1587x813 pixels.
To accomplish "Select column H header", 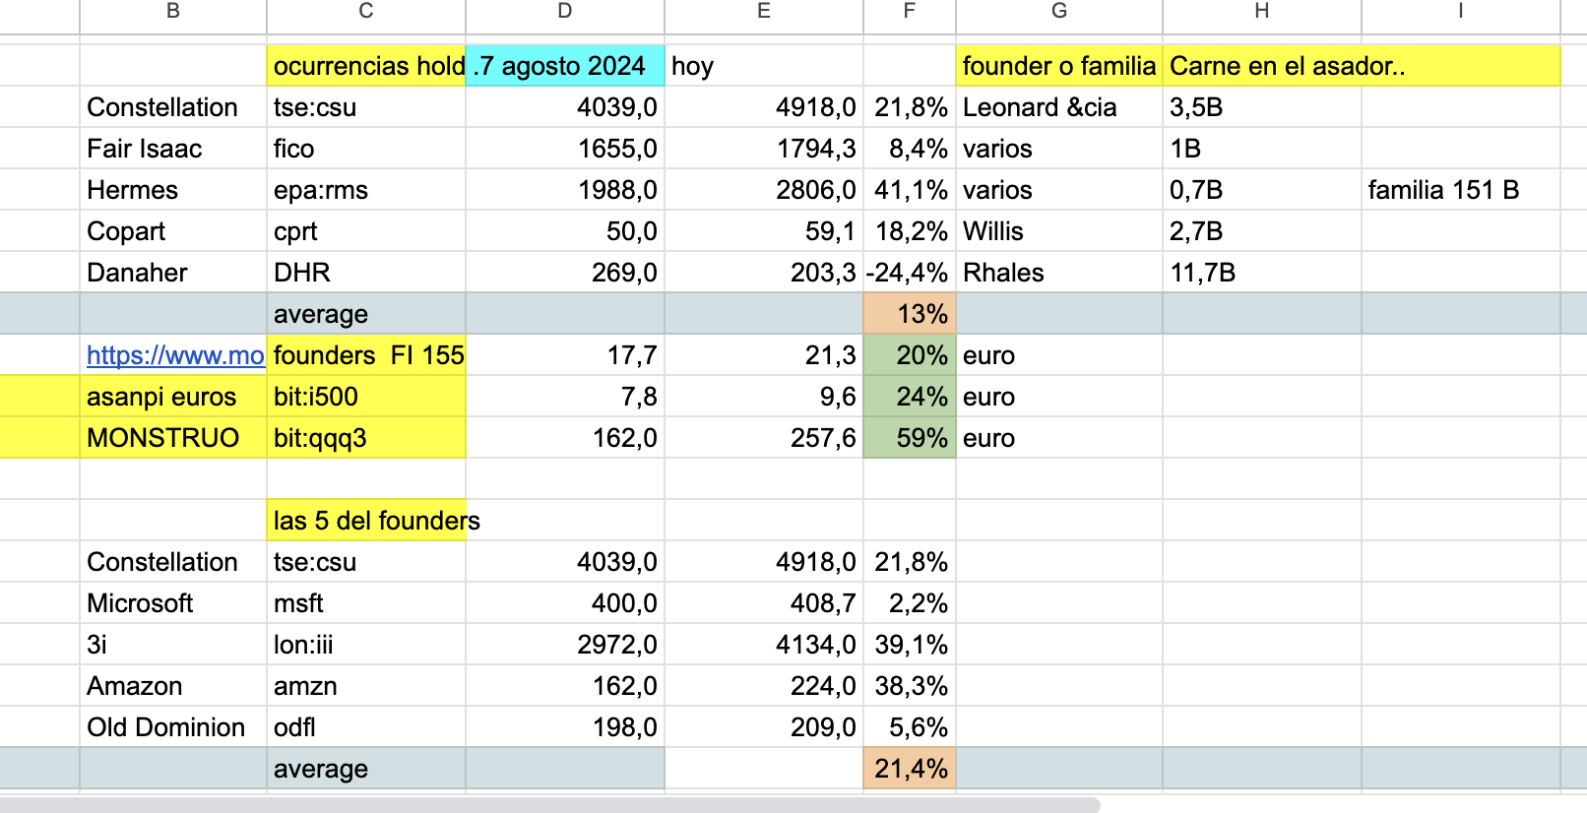I will pos(1262,12).
